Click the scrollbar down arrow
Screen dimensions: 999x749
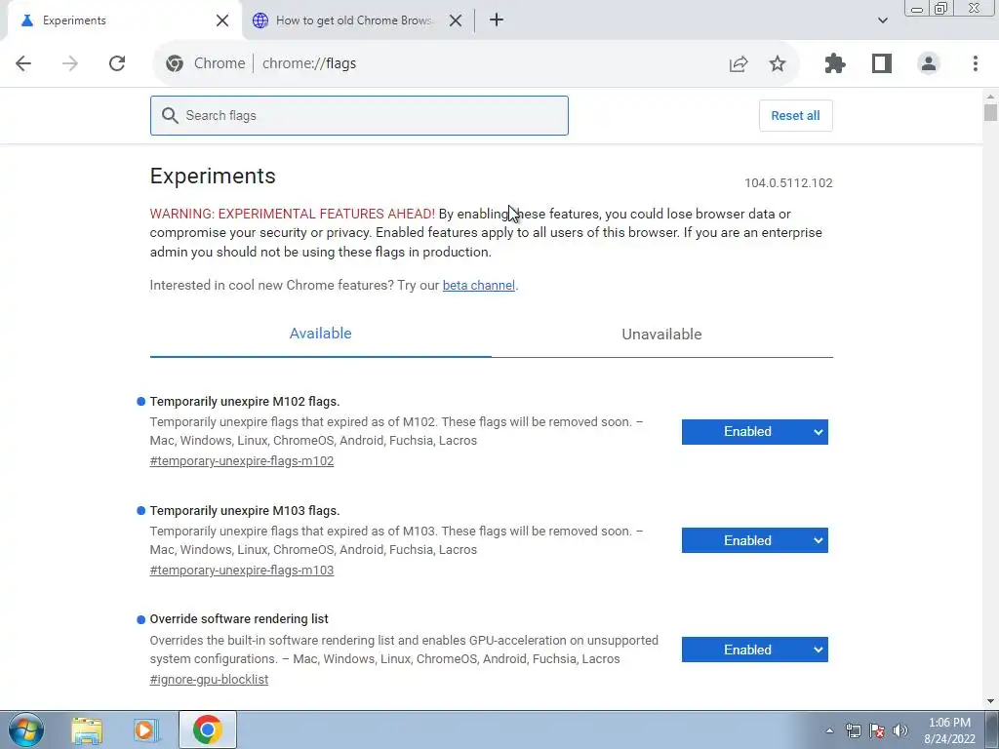tap(990, 702)
